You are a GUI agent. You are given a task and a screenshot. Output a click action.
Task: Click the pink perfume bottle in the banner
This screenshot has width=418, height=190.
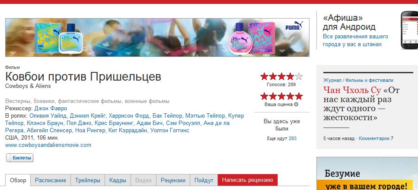pyautogui.click(x=239, y=40)
